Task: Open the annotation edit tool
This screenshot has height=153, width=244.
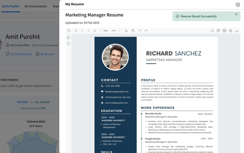Action: (218, 31)
